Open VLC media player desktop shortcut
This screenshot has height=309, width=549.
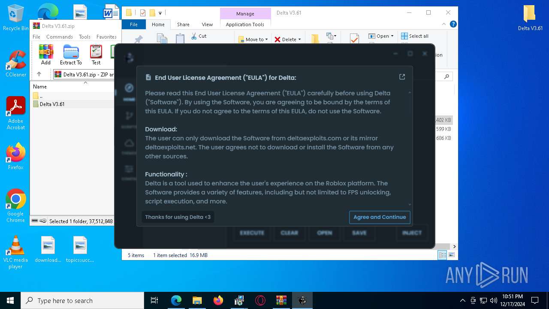[x=15, y=252]
